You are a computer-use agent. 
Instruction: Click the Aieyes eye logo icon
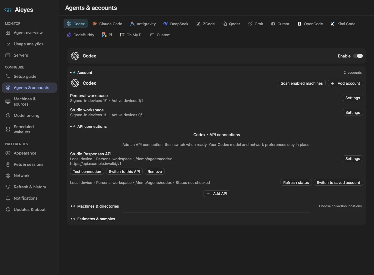8,10
